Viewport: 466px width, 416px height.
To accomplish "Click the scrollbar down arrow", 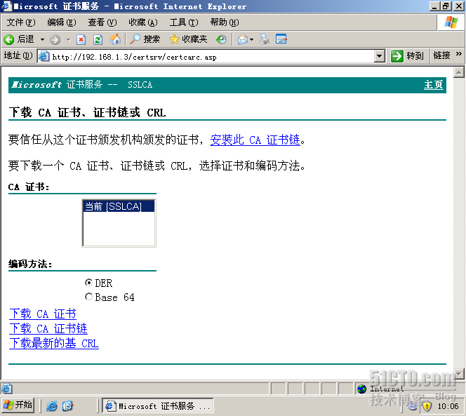I will [459, 373].
